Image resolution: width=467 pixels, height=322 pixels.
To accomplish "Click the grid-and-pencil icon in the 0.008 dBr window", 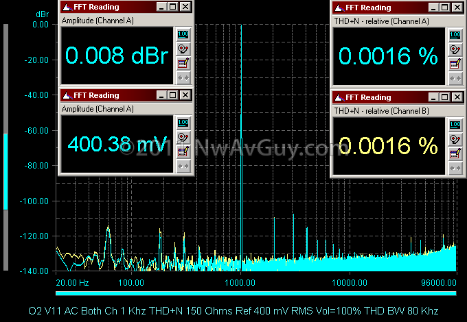I will click(x=183, y=64).
